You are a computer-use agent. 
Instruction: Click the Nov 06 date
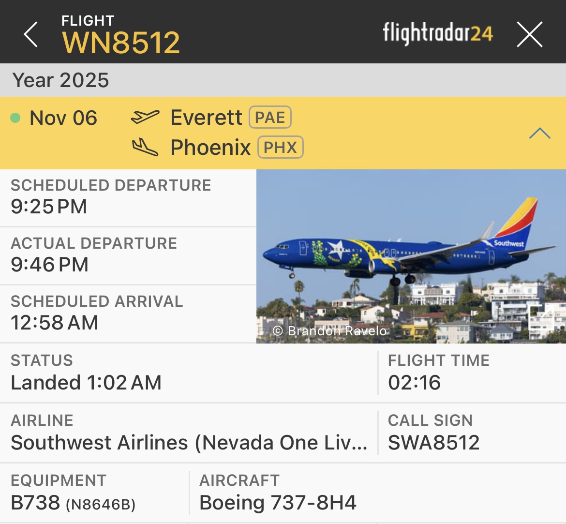pos(63,118)
